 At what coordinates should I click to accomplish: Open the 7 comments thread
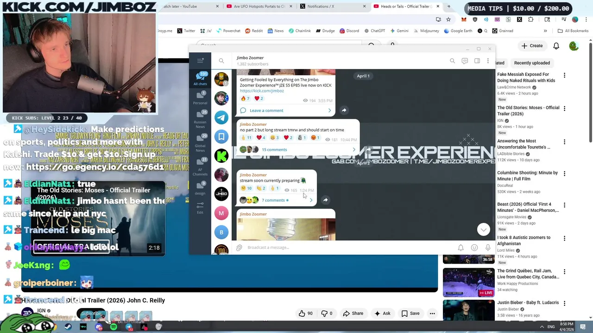click(277, 200)
